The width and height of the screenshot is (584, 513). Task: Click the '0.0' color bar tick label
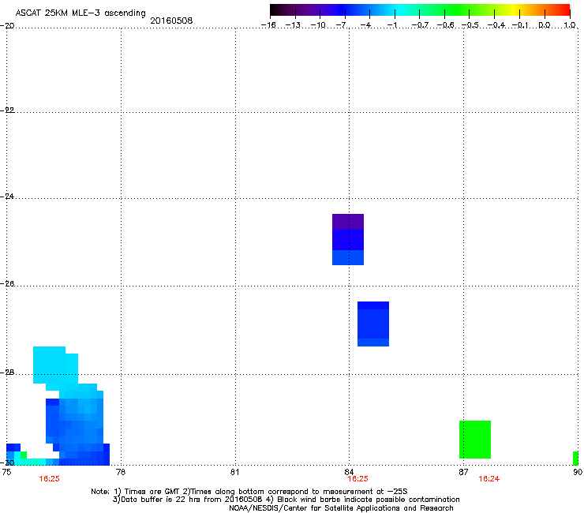(545, 25)
